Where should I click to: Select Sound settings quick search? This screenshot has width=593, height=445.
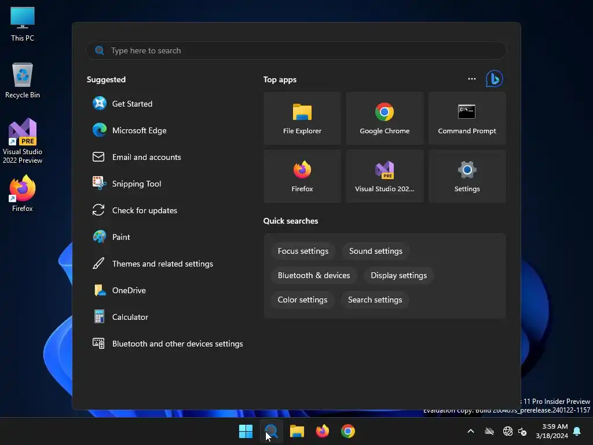375,251
